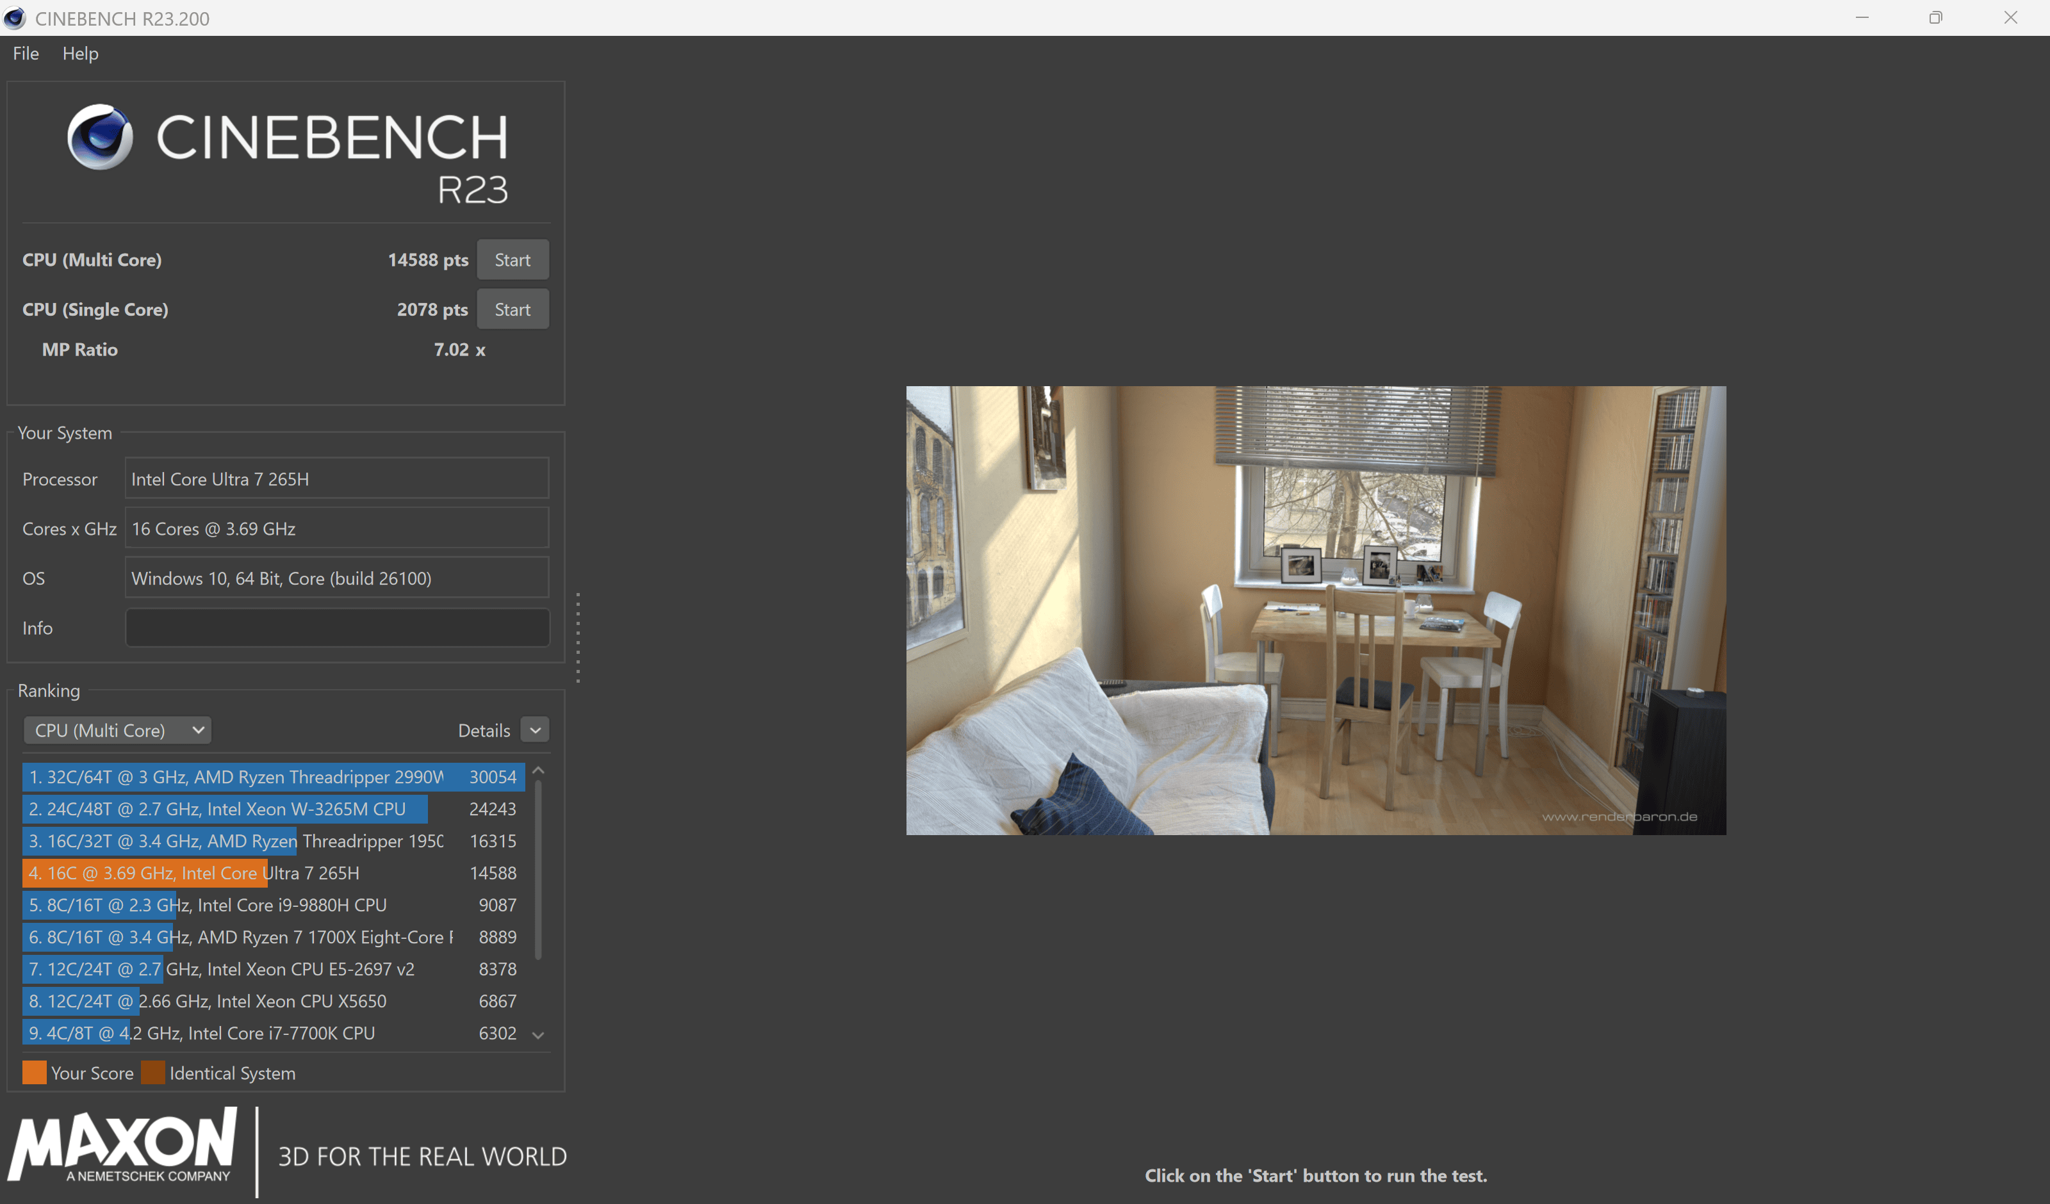The image size is (2050, 1204).
Task: Start the CPU Multi Core test
Action: (512, 259)
